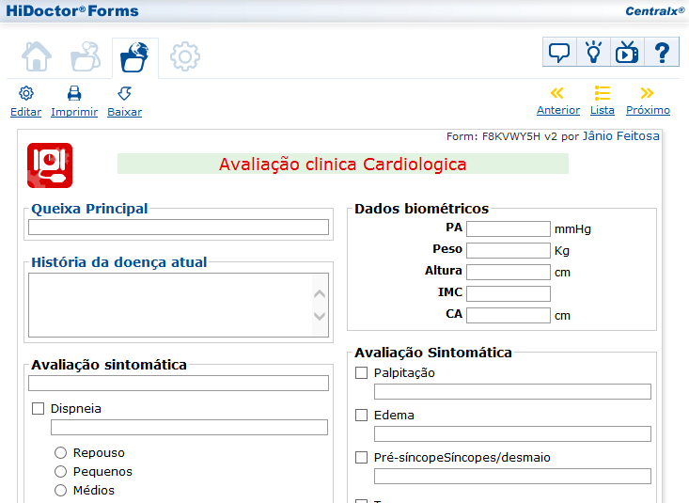Open the folder with person icon
The height and width of the screenshot is (503, 689).
(x=86, y=56)
